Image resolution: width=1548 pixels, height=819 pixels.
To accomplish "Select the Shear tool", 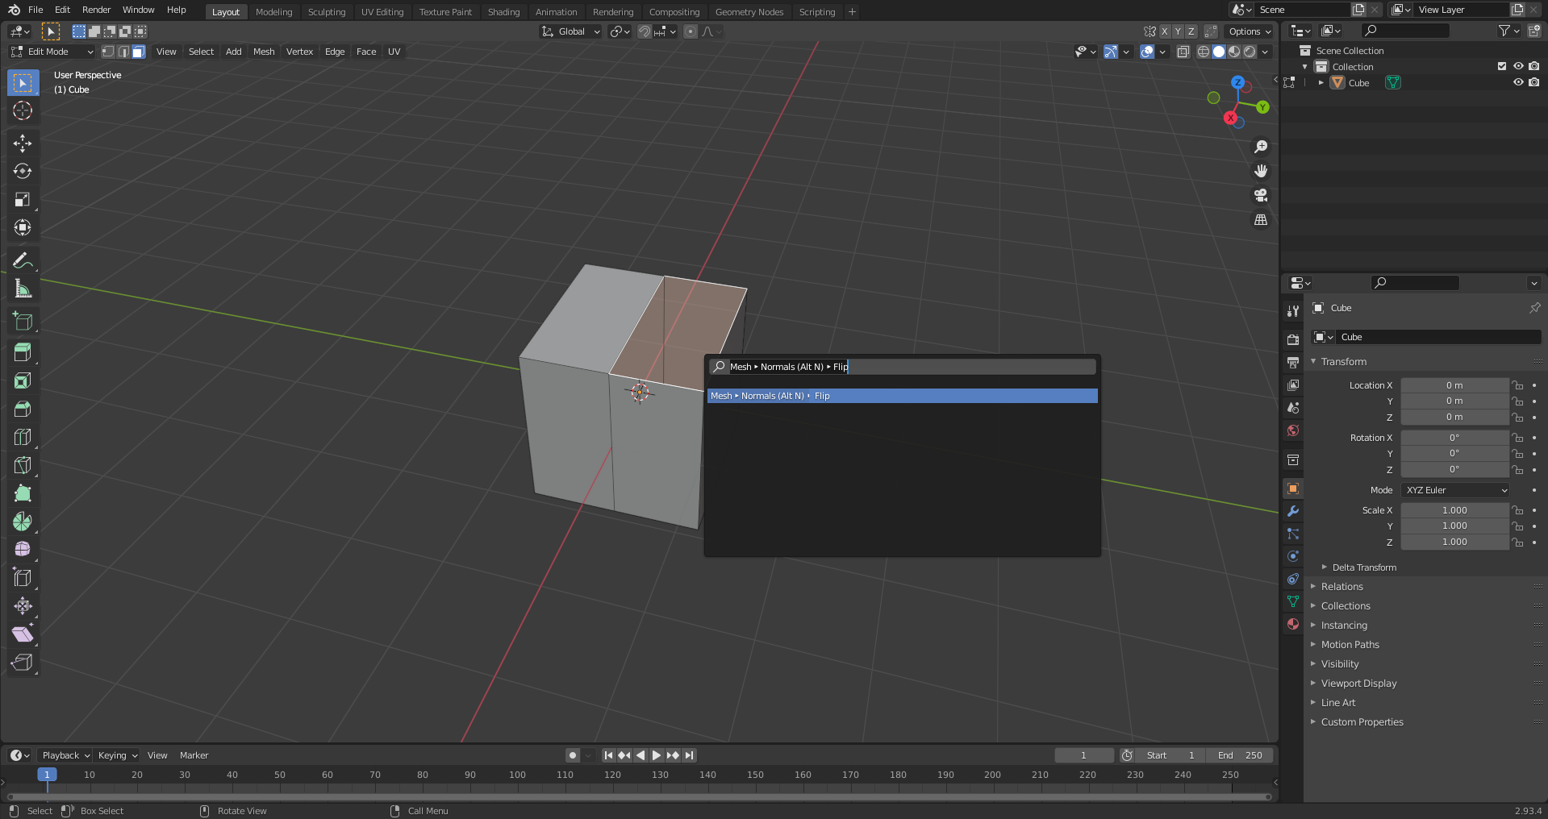I will tap(23, 634).
